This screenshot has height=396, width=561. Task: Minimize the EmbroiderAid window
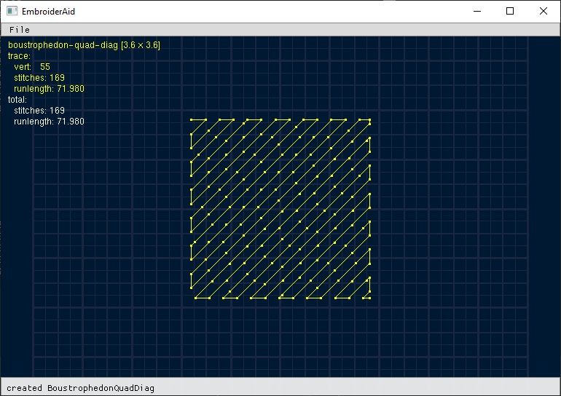[477, 11]
